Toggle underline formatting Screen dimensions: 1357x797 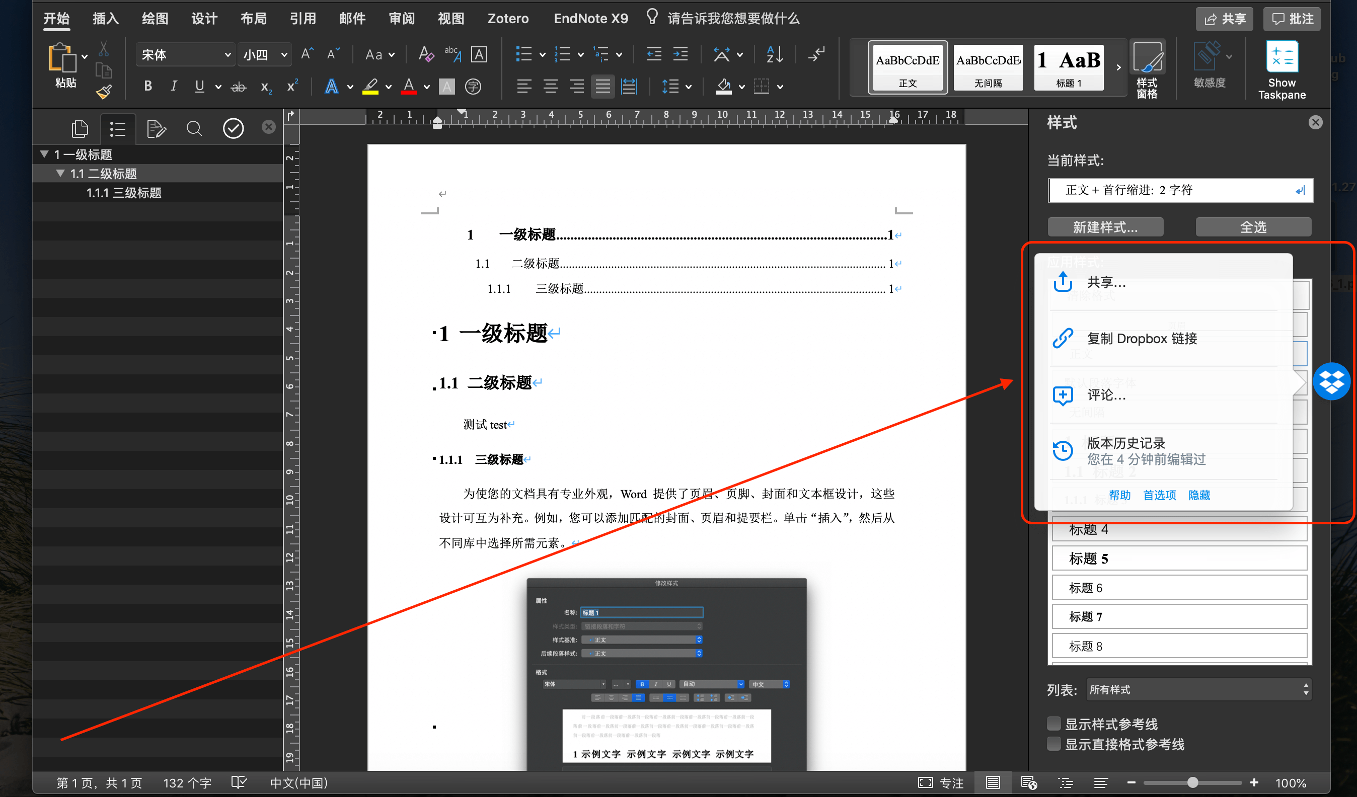[x=199, y=86]
